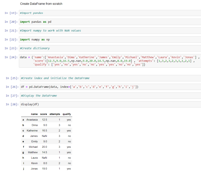
Task: Click inside the data dictionary code cell
Action: (x=110, y=61)
